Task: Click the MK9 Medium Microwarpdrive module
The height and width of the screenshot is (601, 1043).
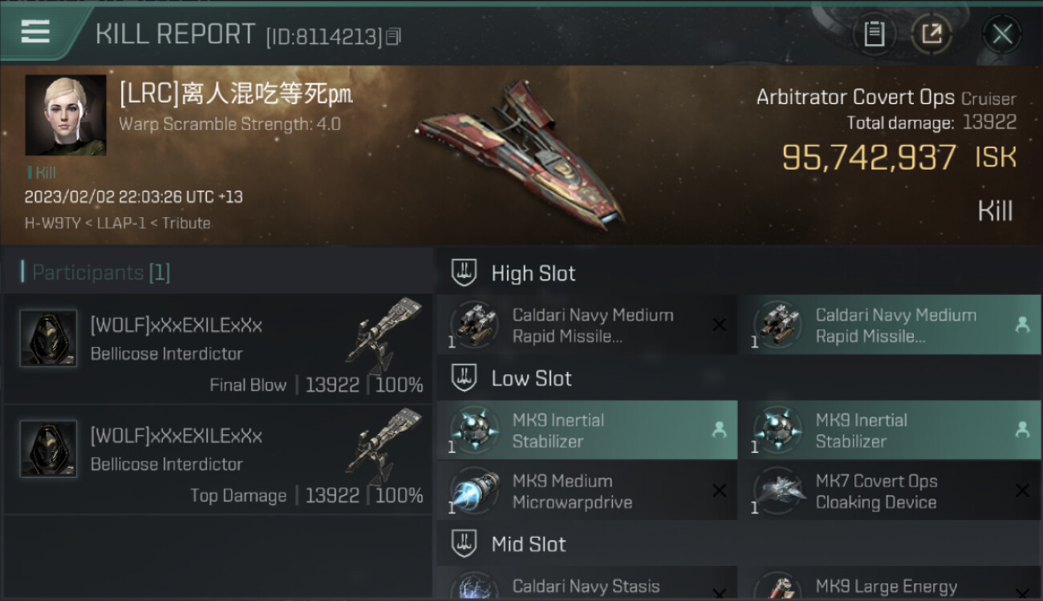Action: click(x=586, y=491)
